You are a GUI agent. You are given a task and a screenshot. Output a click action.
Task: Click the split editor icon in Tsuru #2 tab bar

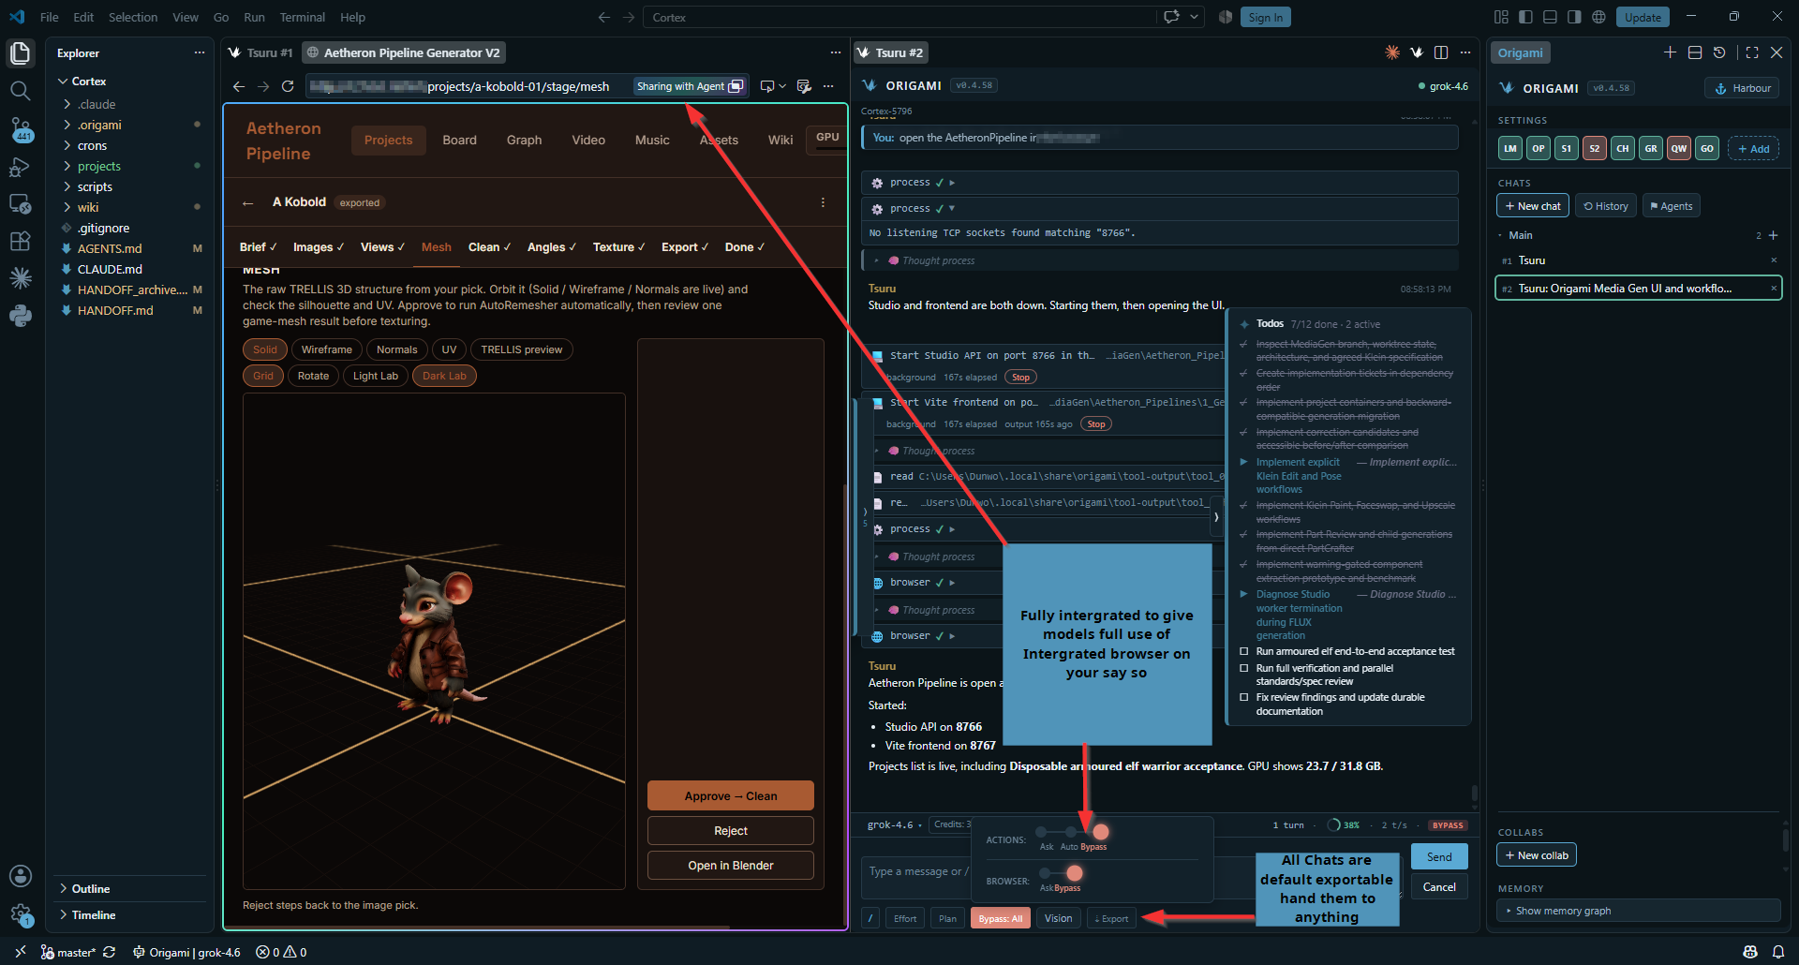pyautogui.click(x=1441, y=52)
